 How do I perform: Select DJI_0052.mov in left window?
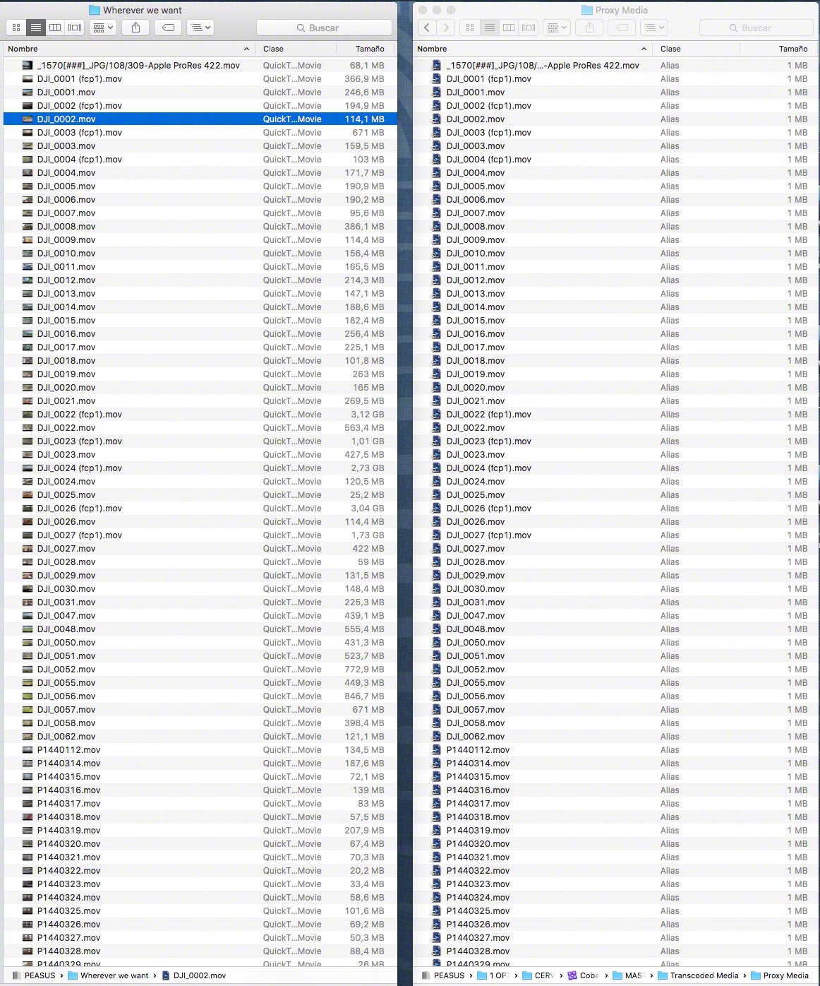[x=200, y=670]
